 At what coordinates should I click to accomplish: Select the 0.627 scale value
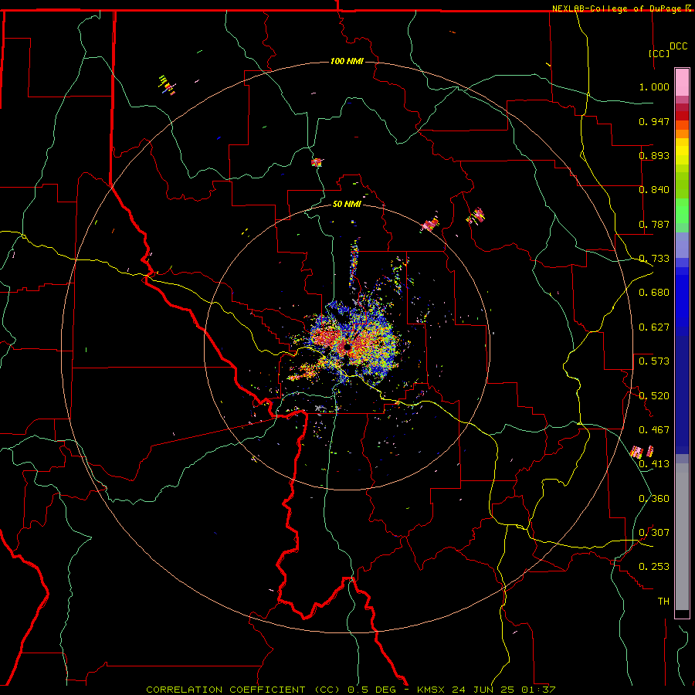pyautogui.click(x=654, y=327)
